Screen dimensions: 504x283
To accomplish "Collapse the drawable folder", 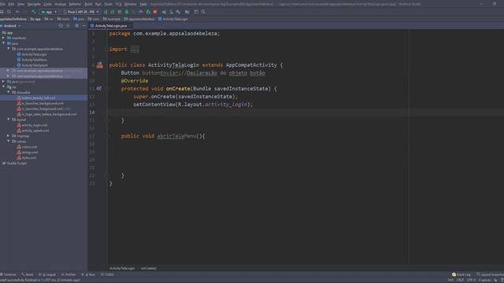I will (x=9, y=93).
